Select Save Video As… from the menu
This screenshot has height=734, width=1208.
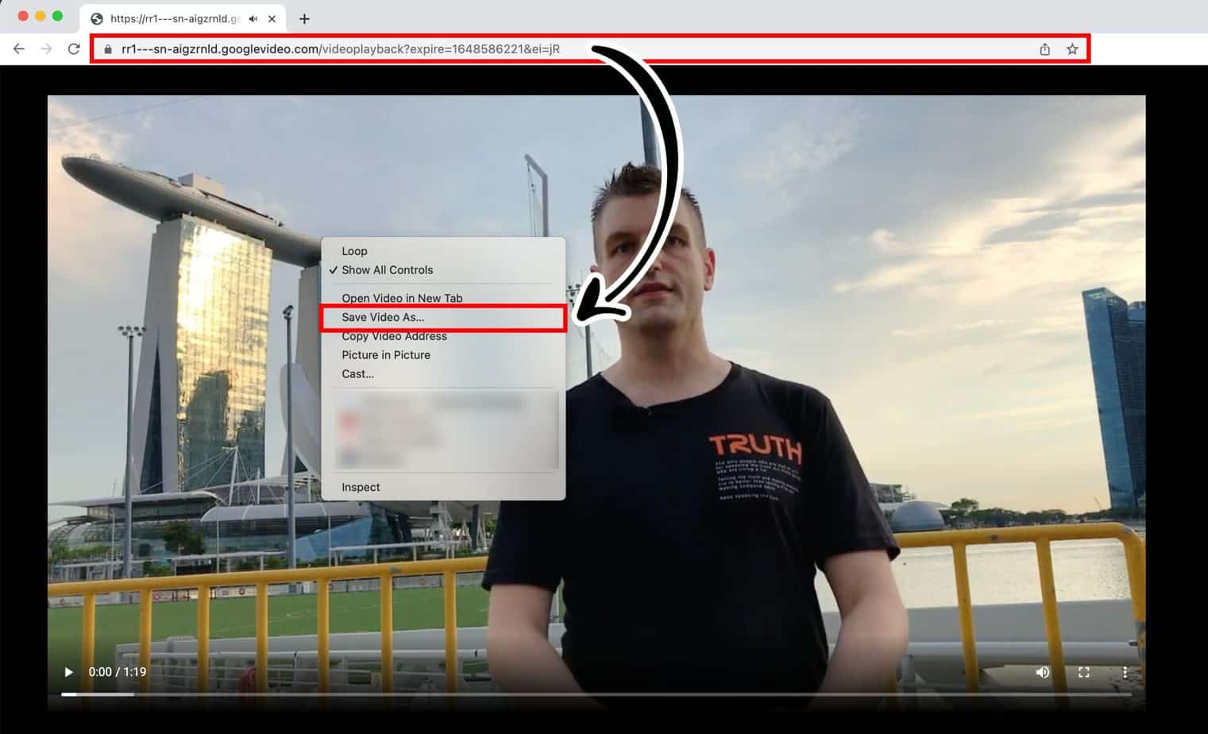(x=443, y=317)
